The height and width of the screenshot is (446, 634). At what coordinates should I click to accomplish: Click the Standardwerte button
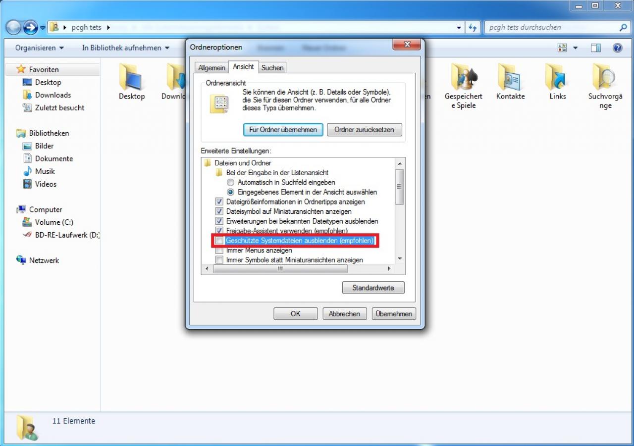373,288
